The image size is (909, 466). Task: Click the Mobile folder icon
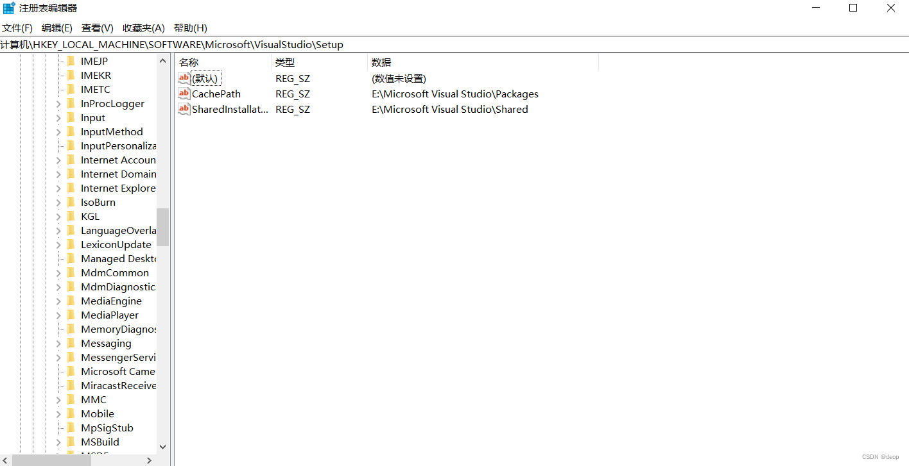click(x=72, y=413)
